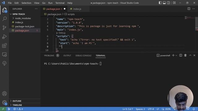Viewport: 198px width, 111px height.
Task: Open Explorer views and more actions
Action: [36, 9]
